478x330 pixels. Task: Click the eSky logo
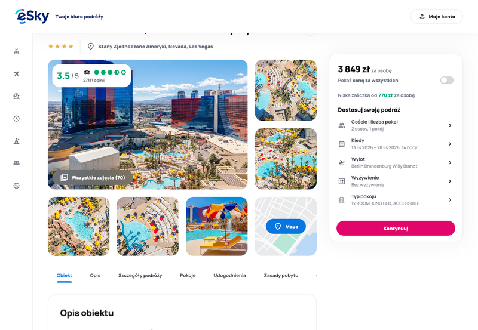point(32,16)
